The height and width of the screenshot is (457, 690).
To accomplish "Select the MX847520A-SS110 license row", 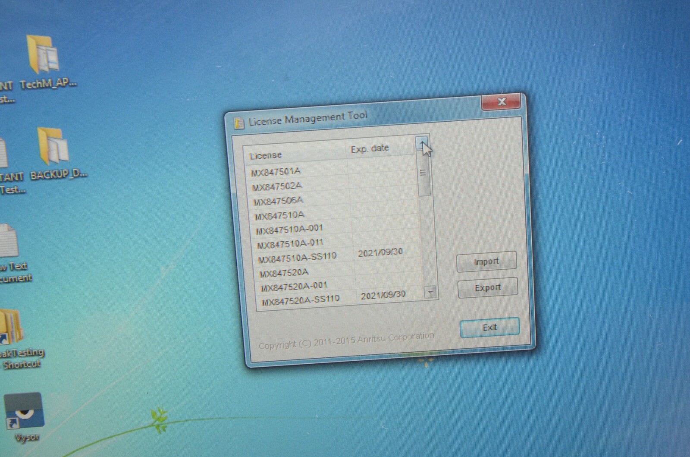I will point(341,297).
